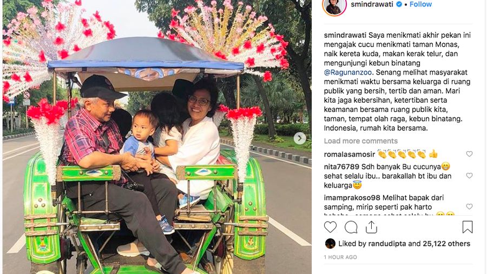Follow the smindrawati account
Image resolution: width=487 pixels, height=274 pixels.
(x=420, y=4)
